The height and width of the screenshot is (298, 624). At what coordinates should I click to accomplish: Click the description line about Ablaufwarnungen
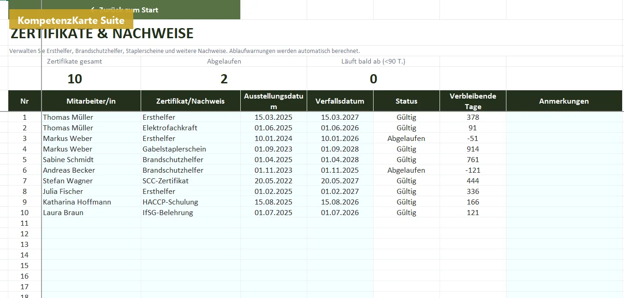point(184,51)
